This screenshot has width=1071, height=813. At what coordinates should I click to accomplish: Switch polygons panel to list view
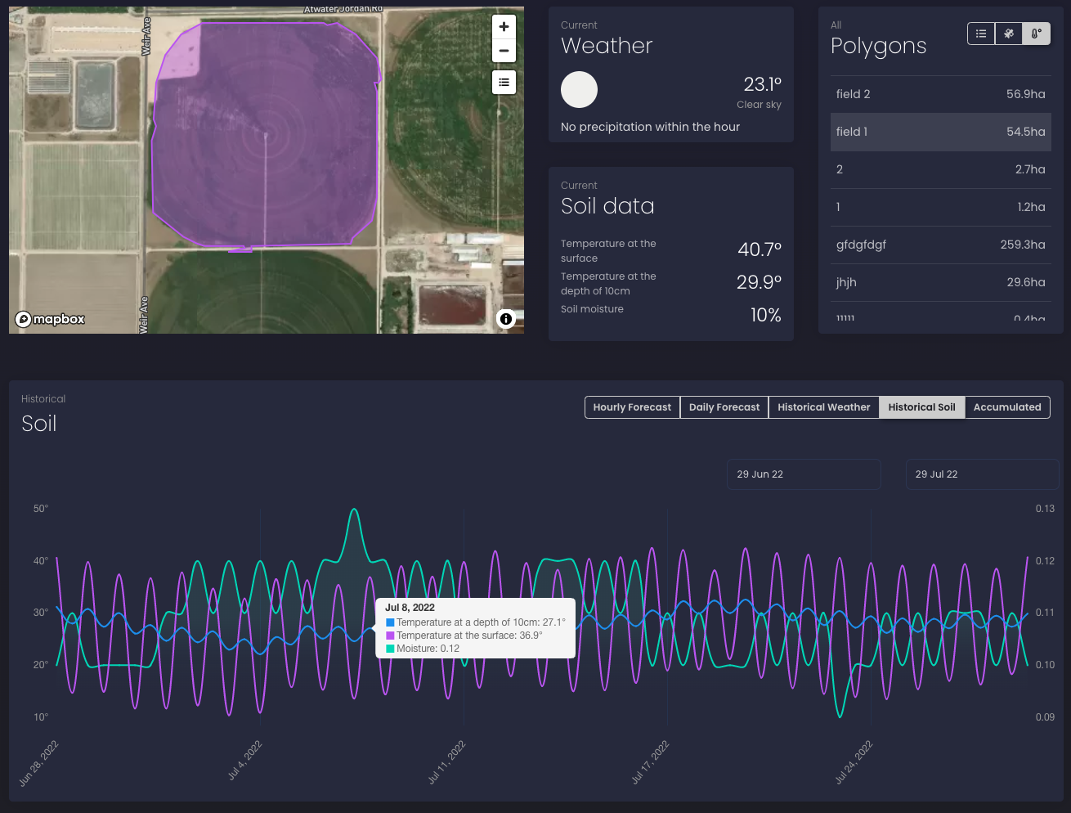(981, 34)
